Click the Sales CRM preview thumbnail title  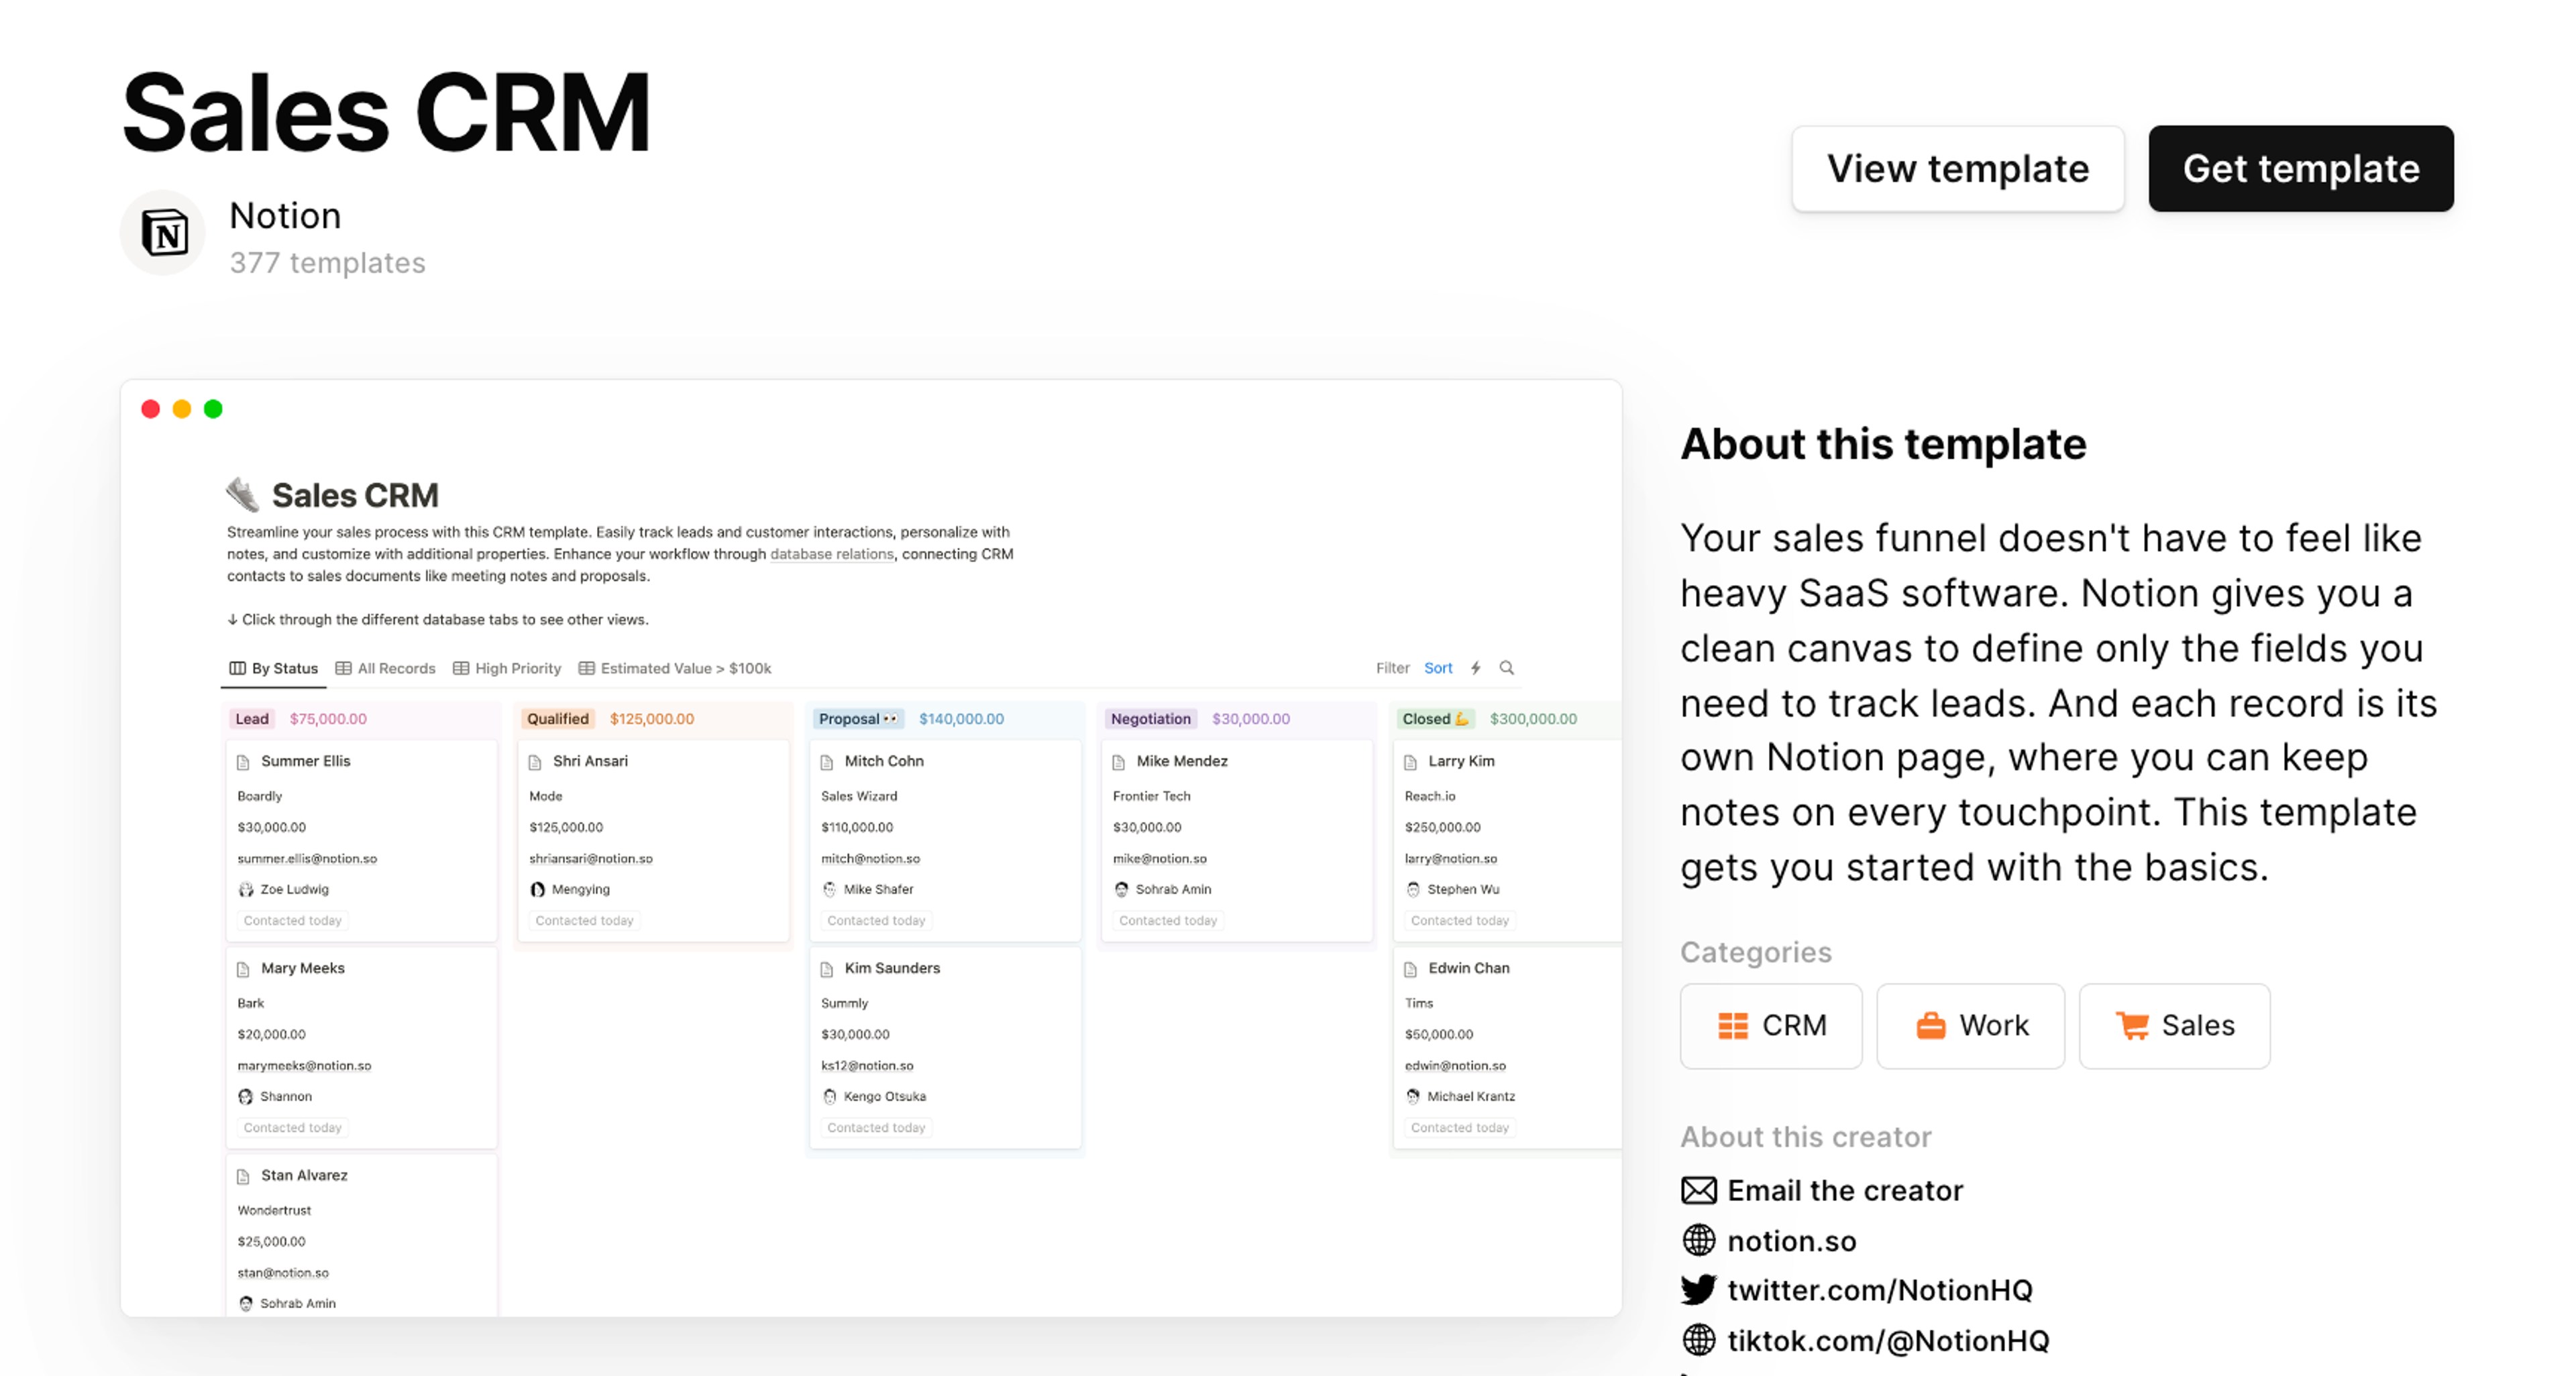point(355,495)
